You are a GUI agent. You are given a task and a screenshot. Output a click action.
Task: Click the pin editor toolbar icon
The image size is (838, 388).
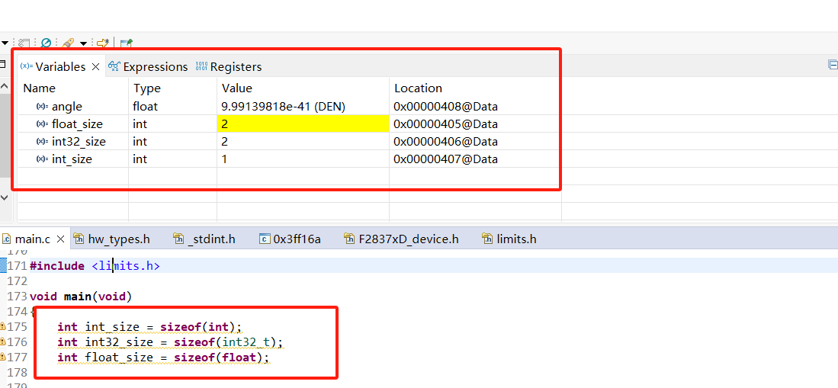tap(127, 43)
